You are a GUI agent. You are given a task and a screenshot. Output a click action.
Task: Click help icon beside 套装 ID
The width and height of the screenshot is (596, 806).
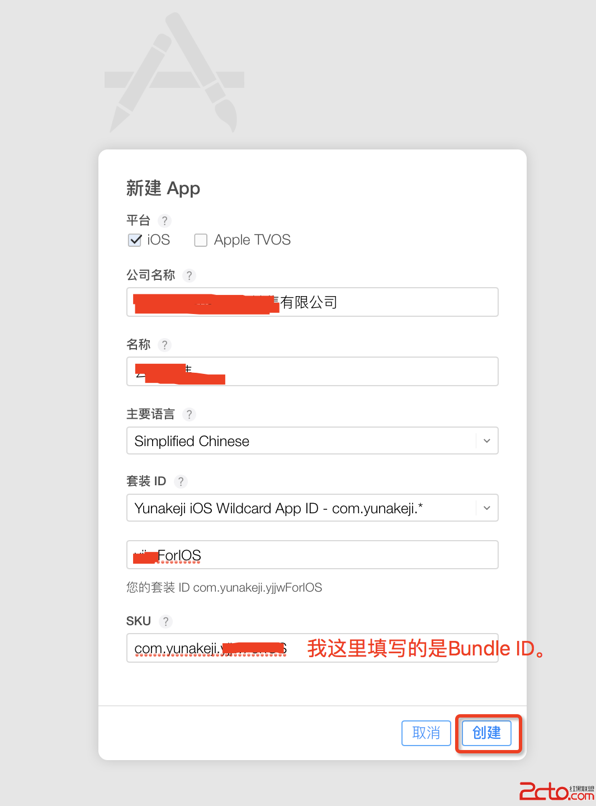click(x=181, y=481)
